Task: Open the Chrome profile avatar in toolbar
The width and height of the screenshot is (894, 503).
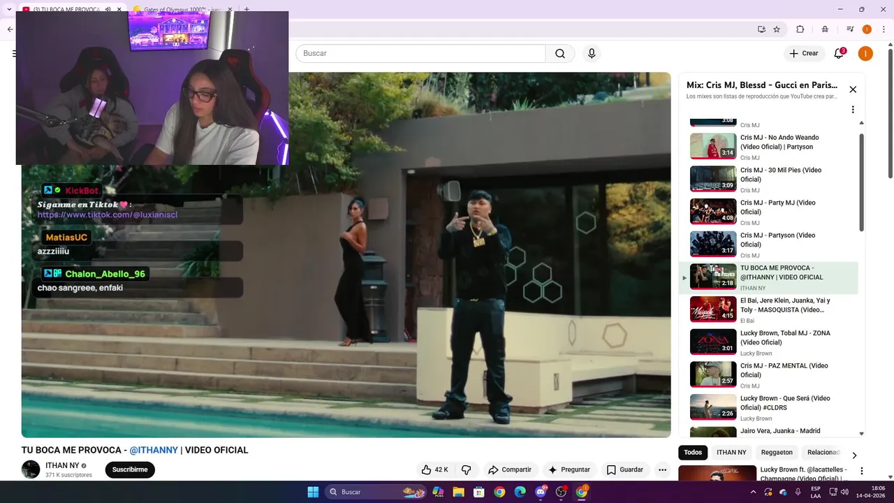Action: 867,29
